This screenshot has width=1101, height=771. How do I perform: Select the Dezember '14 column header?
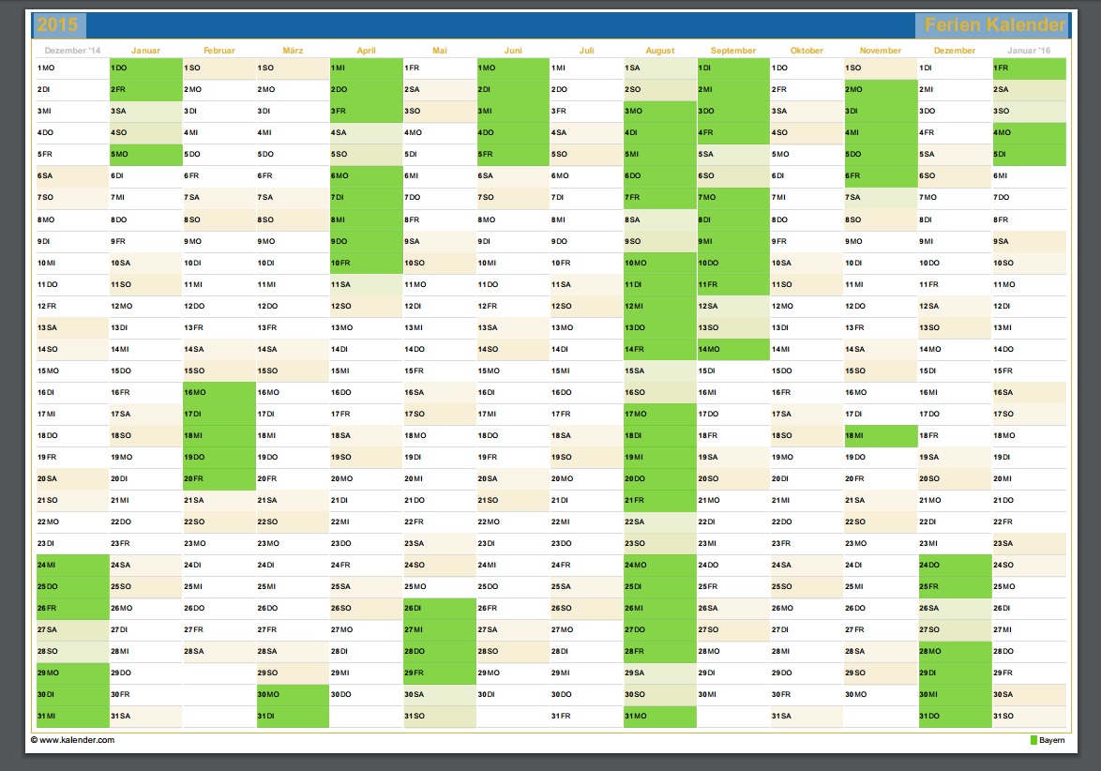tap(72, 51)
